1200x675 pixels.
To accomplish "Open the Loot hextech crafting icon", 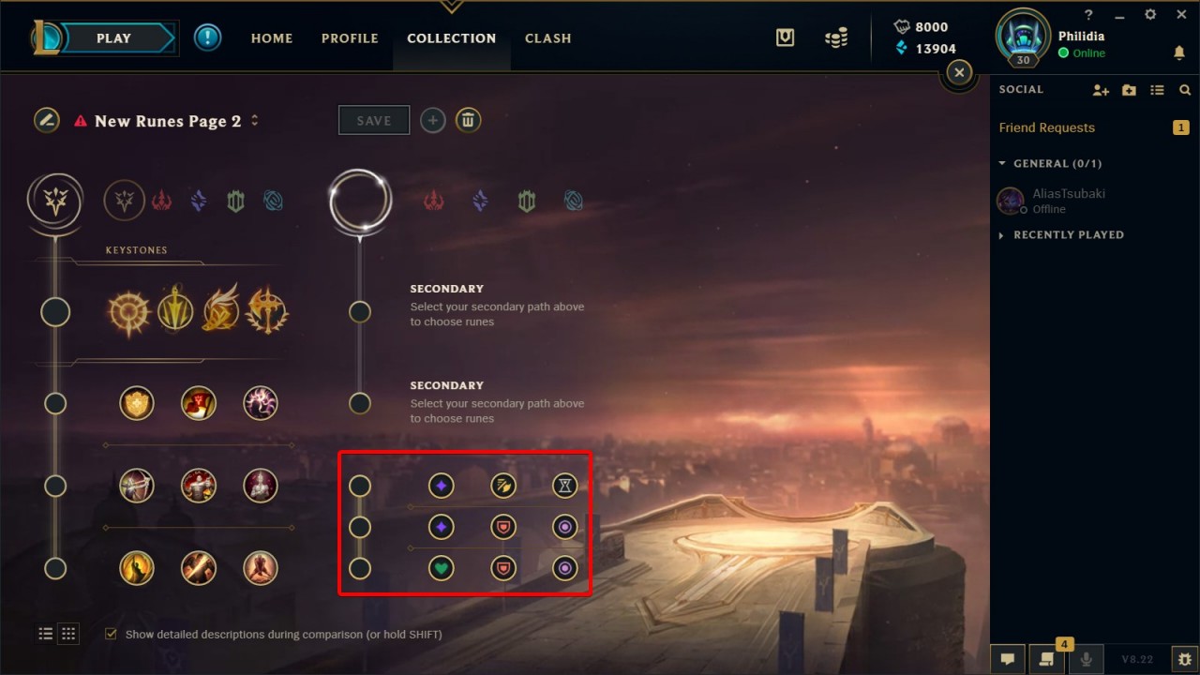I will (x=786, y=37).
